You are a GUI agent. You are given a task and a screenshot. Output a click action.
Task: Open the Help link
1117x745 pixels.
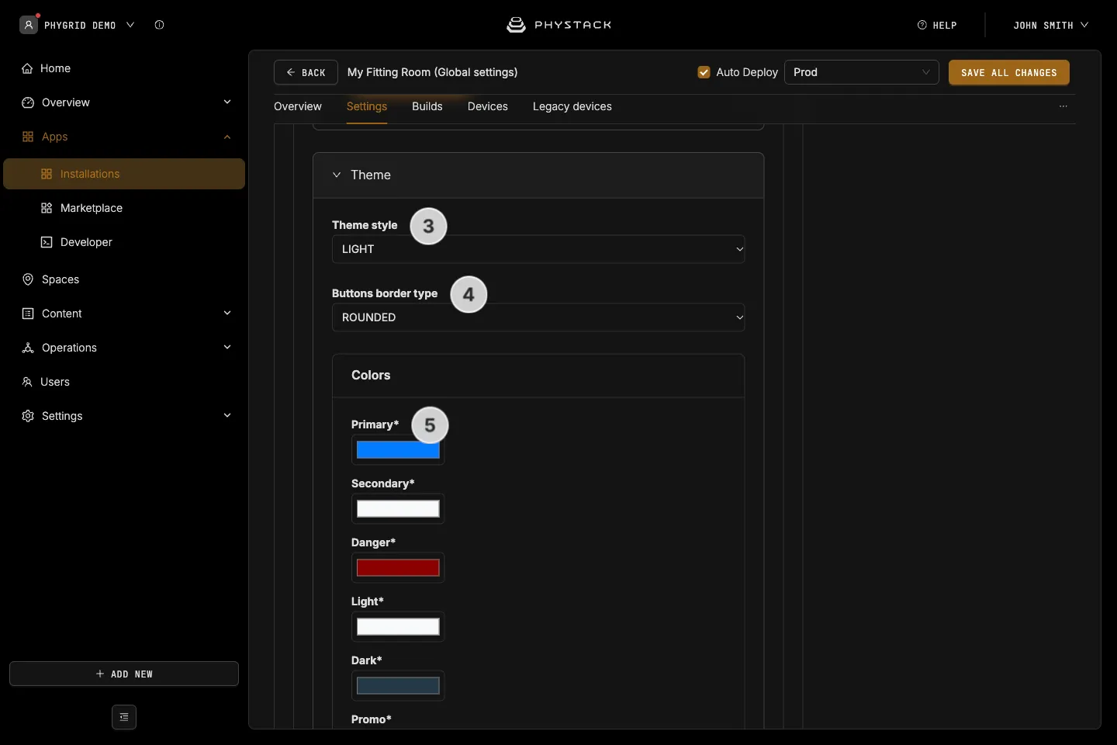tap(937, 25)
